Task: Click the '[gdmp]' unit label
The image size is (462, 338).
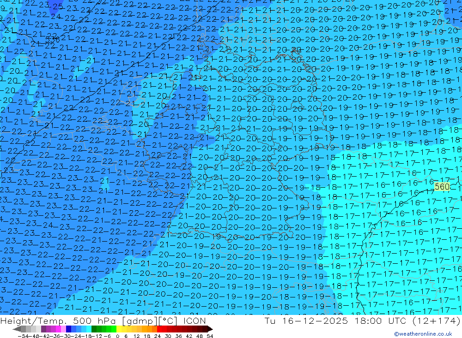Action: point(140,320)
